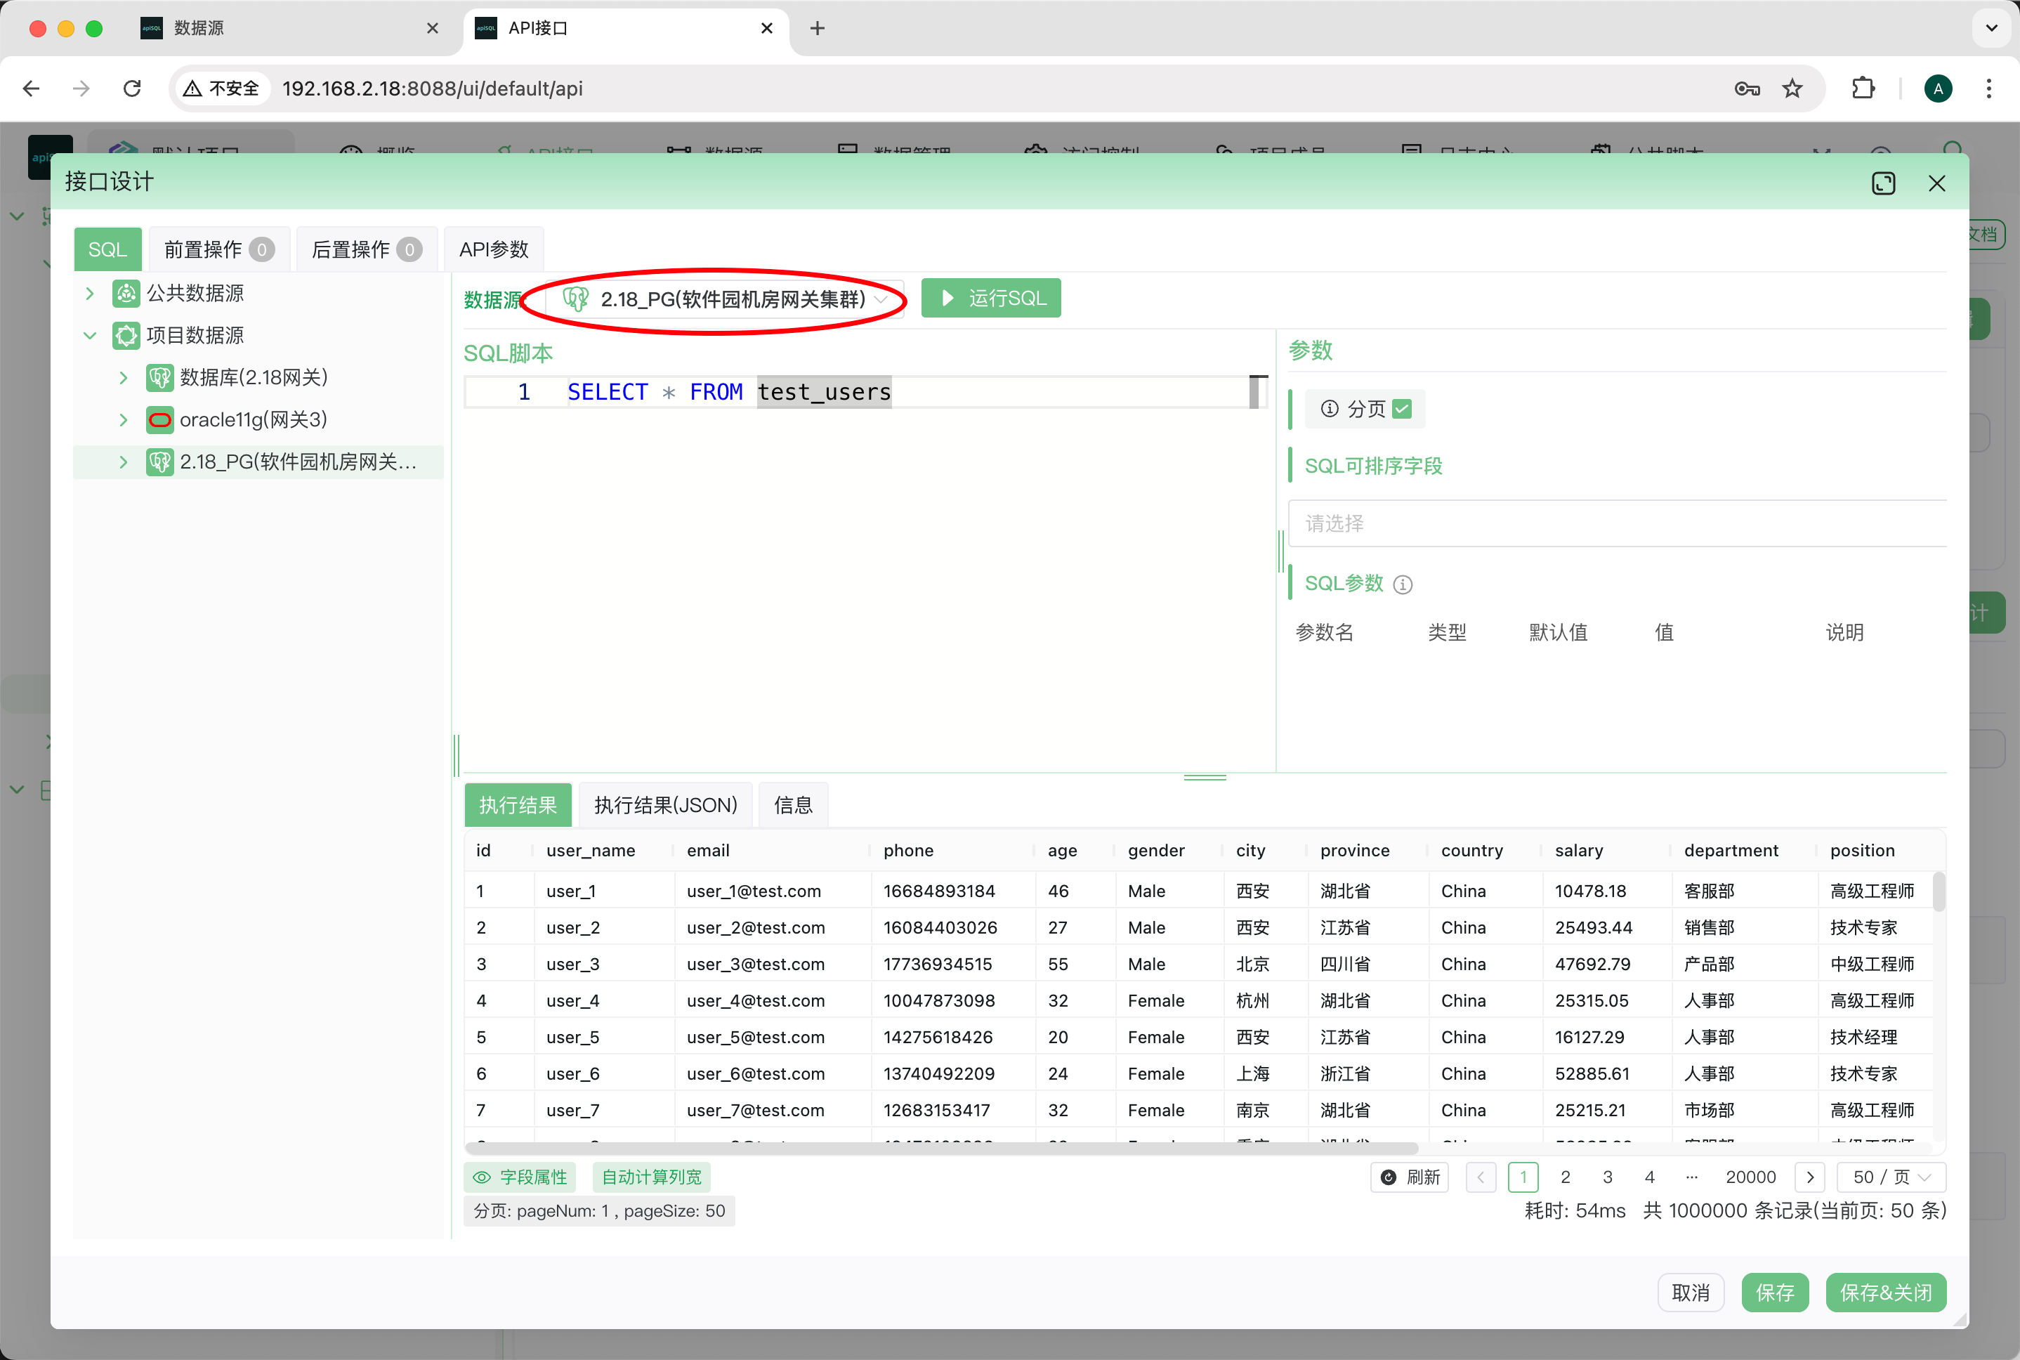The width and height of the screenshot is (2020, 1360).
Task: Toggle 自动计算列宽 option
Action: point(652,1177)
